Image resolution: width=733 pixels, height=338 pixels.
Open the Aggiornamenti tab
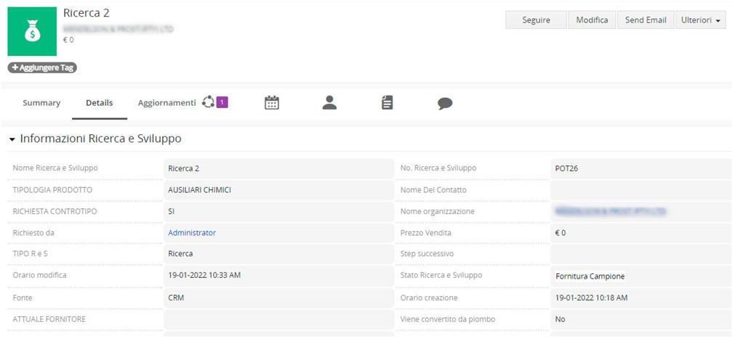click(x=167, y=103)
